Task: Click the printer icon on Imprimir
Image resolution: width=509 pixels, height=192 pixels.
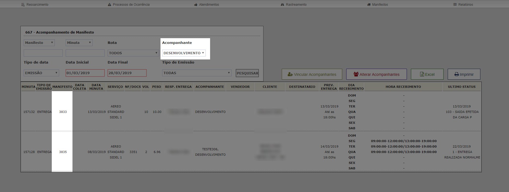Action: coord(456,74)
